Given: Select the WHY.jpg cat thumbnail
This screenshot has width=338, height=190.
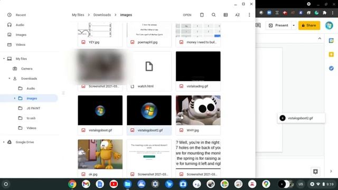Looking at the screenshot, I should [198, 110].
